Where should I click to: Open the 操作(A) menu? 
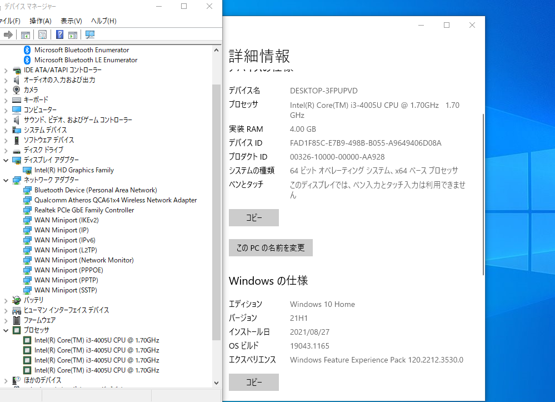[x=41, y=21]
